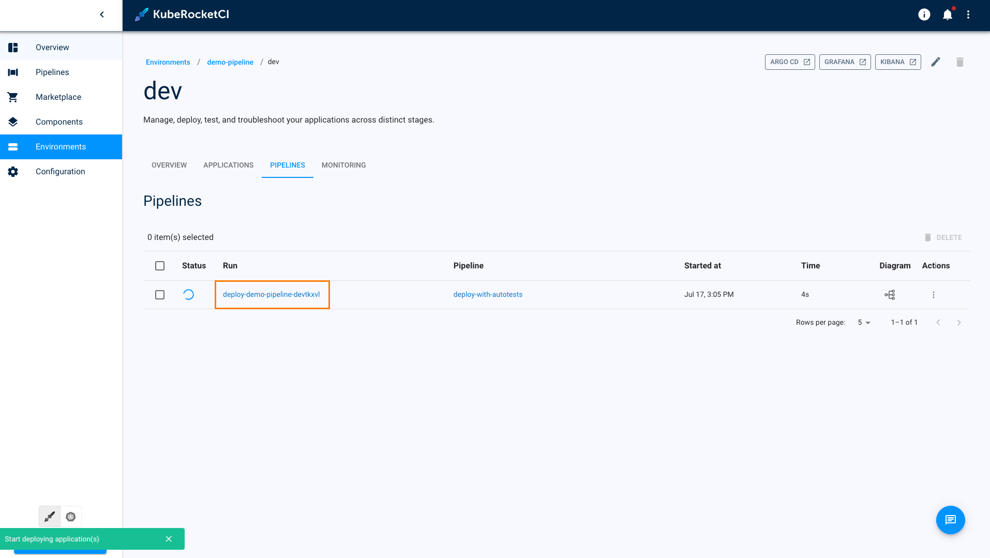Edit the dev environment with the pencil icon
Viewport: 990px width, 558px height.
[936, 62]
